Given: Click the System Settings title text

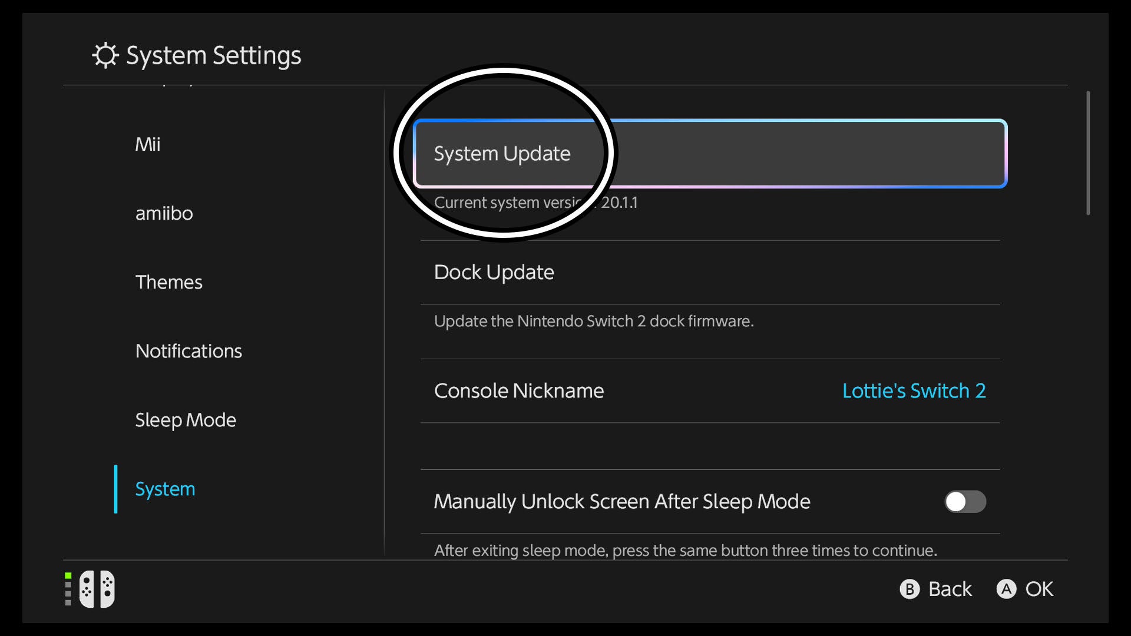Looking at the screenshot, I should click(x=213, y=56).
